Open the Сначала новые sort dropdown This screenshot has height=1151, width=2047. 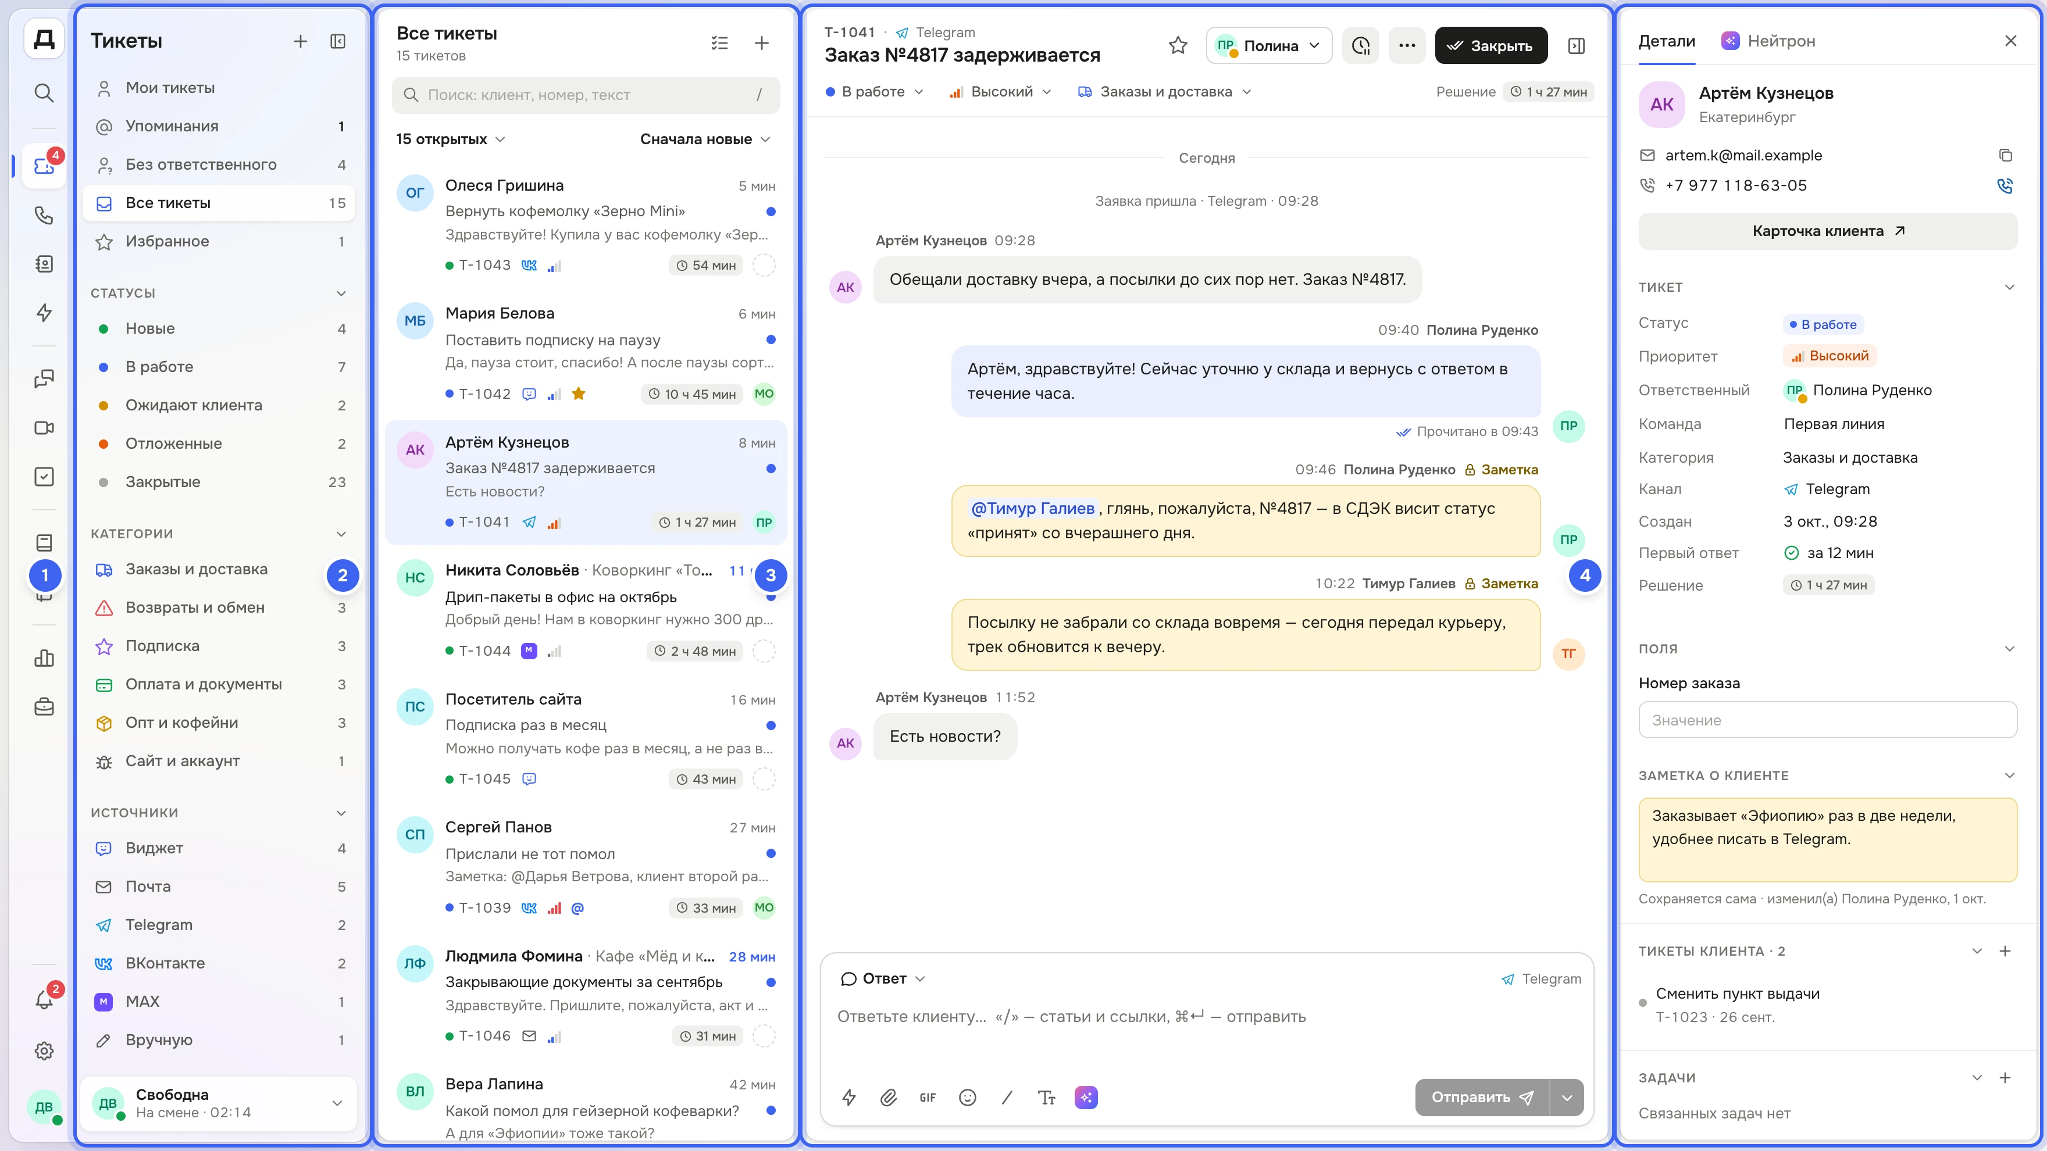(x=705, y=139)
